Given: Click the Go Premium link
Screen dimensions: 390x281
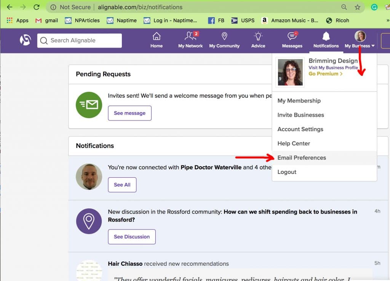Looking at the screenshot, I should click(326, 74).
